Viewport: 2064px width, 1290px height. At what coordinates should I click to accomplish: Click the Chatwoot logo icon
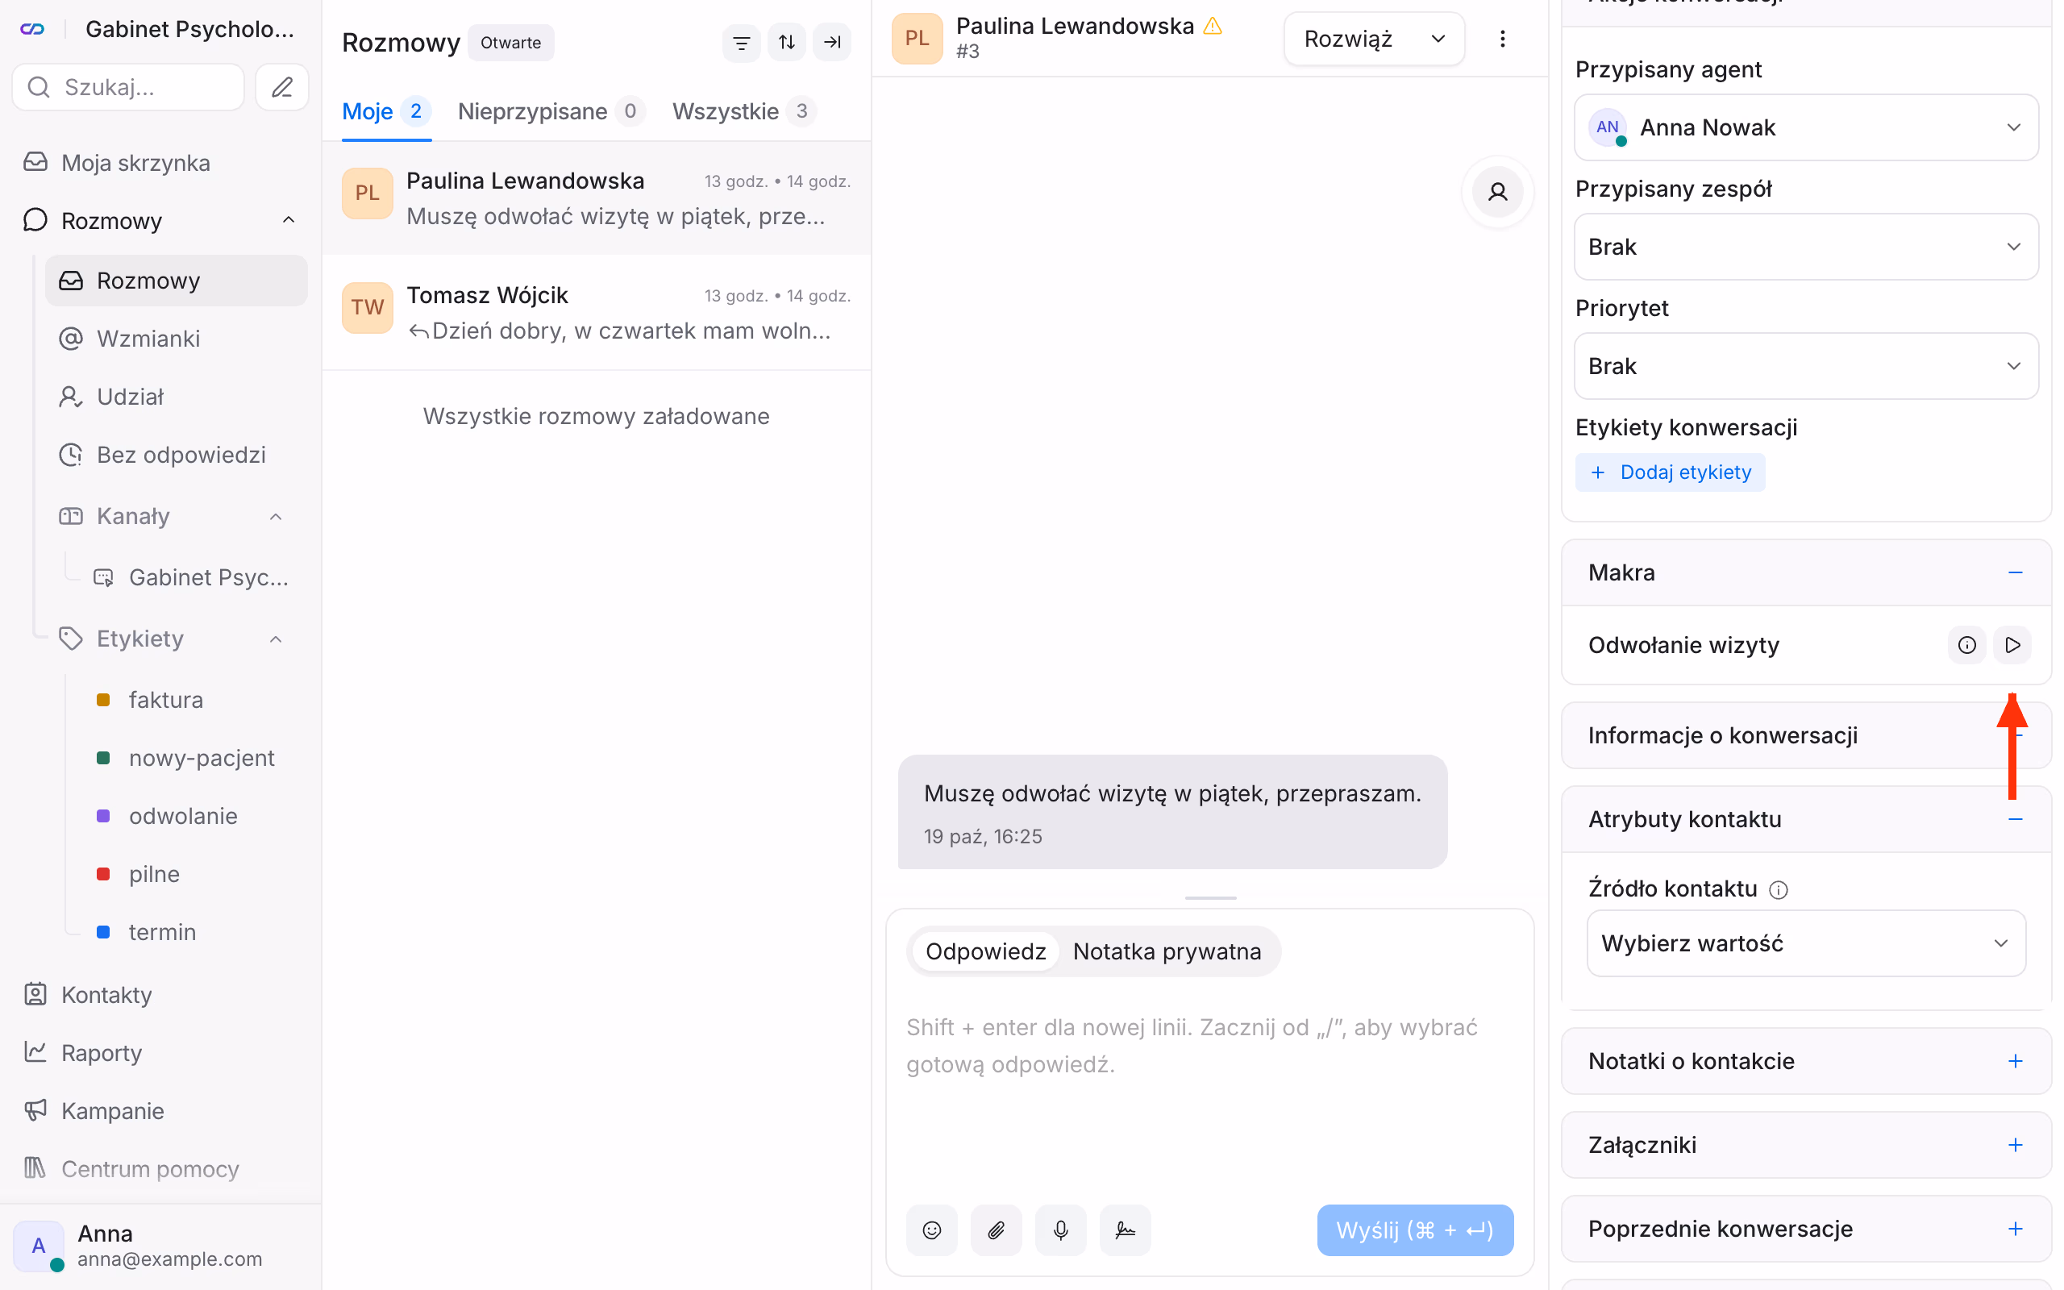click(32, 29)
